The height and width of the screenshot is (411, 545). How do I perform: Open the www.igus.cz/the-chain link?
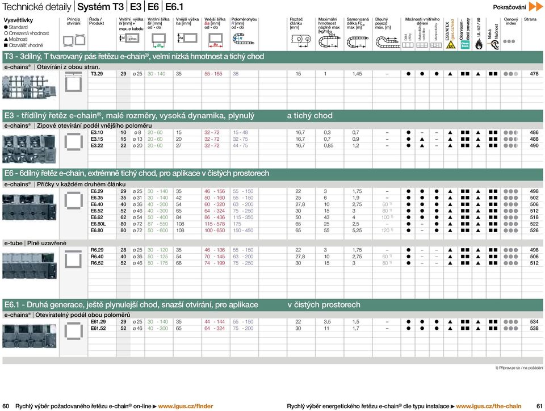489,406
